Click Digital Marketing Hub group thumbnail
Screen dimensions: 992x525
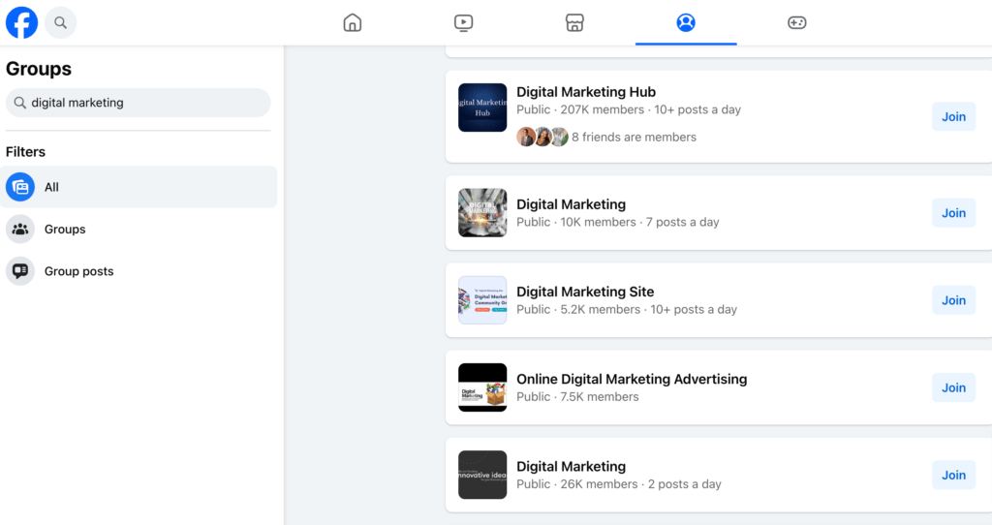coord(482,108)
